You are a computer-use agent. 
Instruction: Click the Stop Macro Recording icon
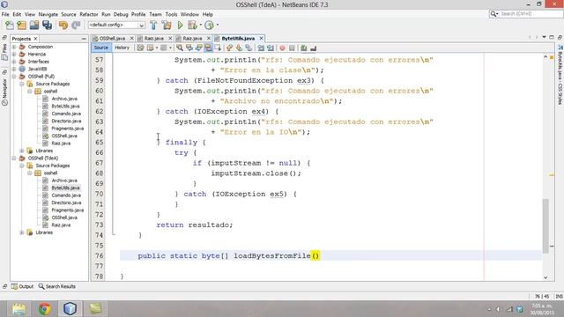pyautogui.click(x=292, y=48)
